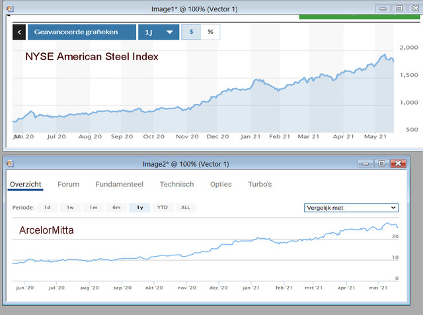
Task: Set period to 6m
Action: point(116,208)
